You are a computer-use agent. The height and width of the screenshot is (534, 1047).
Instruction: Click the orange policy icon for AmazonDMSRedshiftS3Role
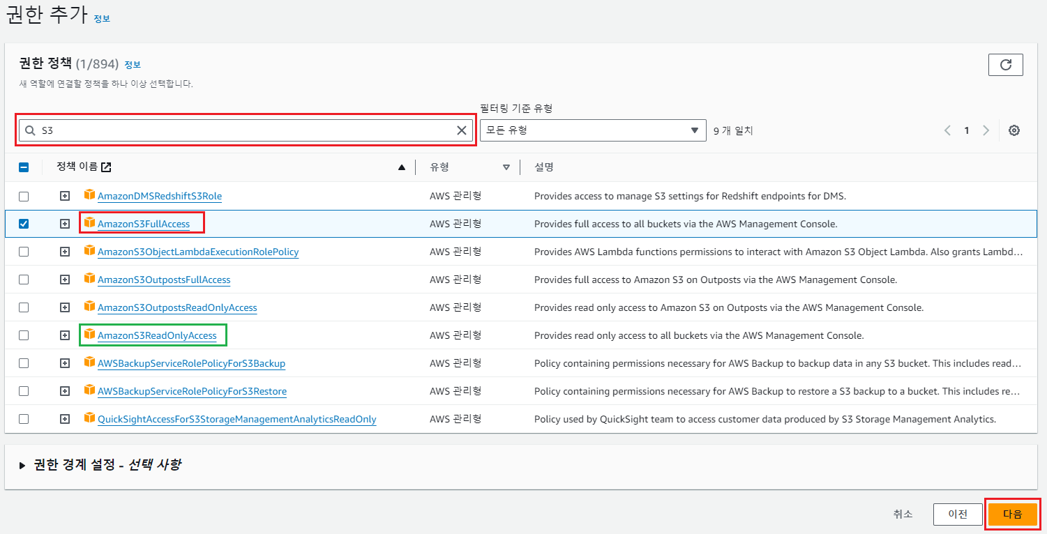click(x=89, y=195)
